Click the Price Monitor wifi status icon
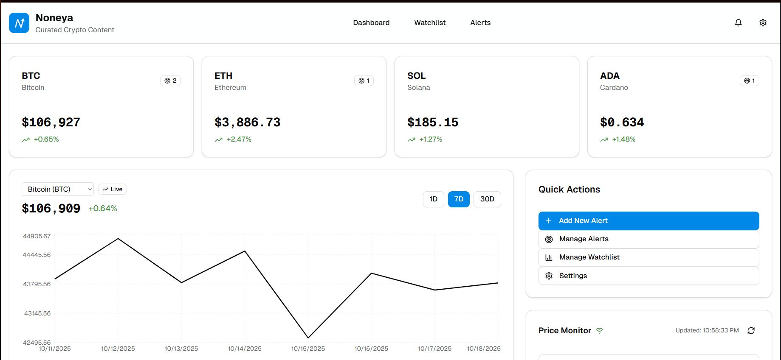The width and height of the screenshot is (781, 360). [x=599, y=331]
